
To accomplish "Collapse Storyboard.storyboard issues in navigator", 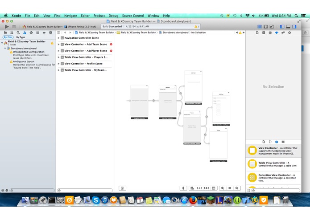I will pyautogui.click(x=5, y=49).
